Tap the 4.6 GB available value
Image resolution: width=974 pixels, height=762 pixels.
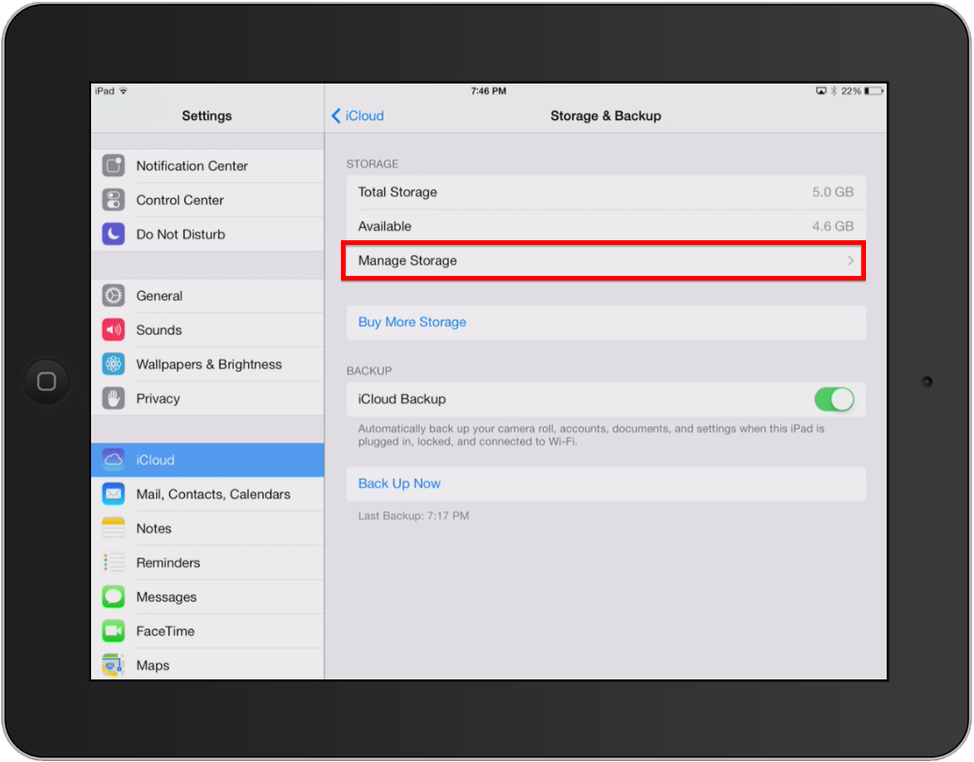click(x=832, y=226)
